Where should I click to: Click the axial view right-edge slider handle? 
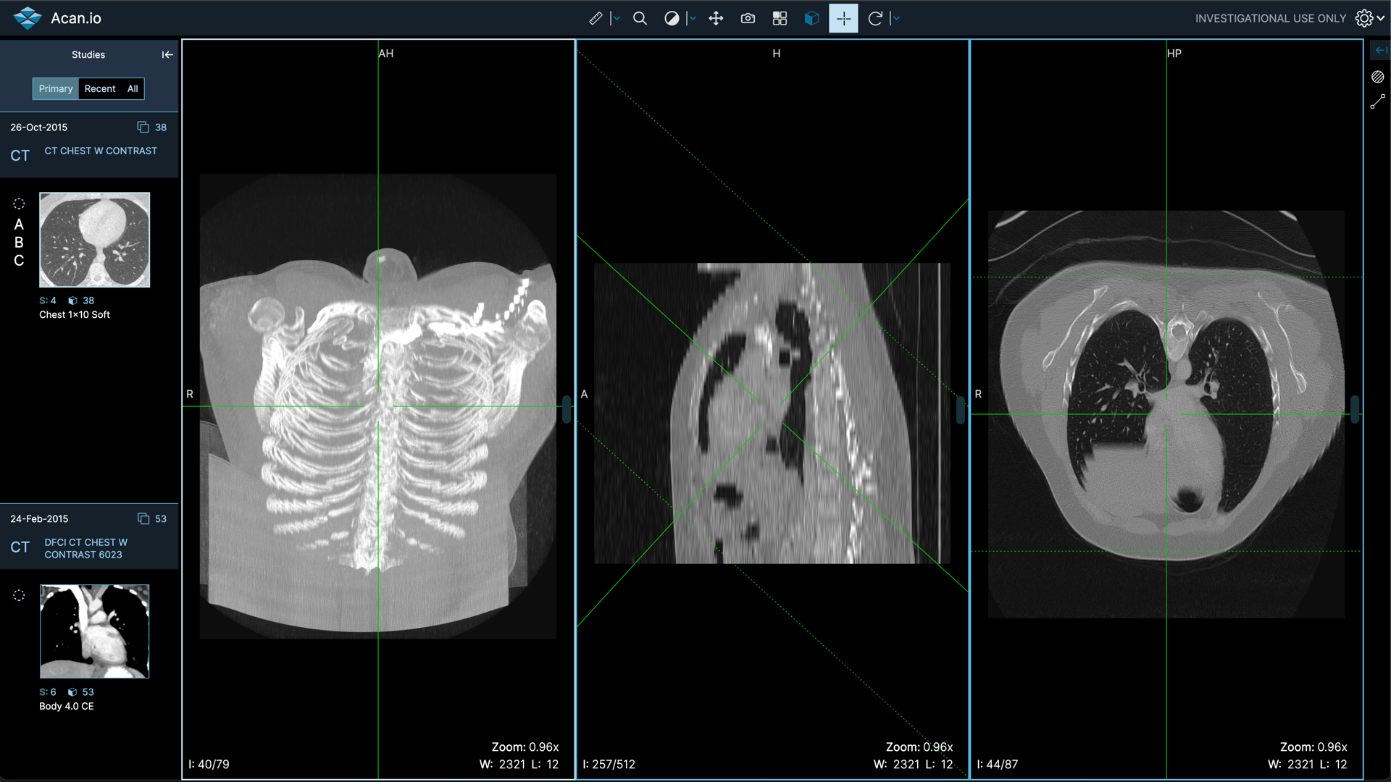[x=1355, y=409]
